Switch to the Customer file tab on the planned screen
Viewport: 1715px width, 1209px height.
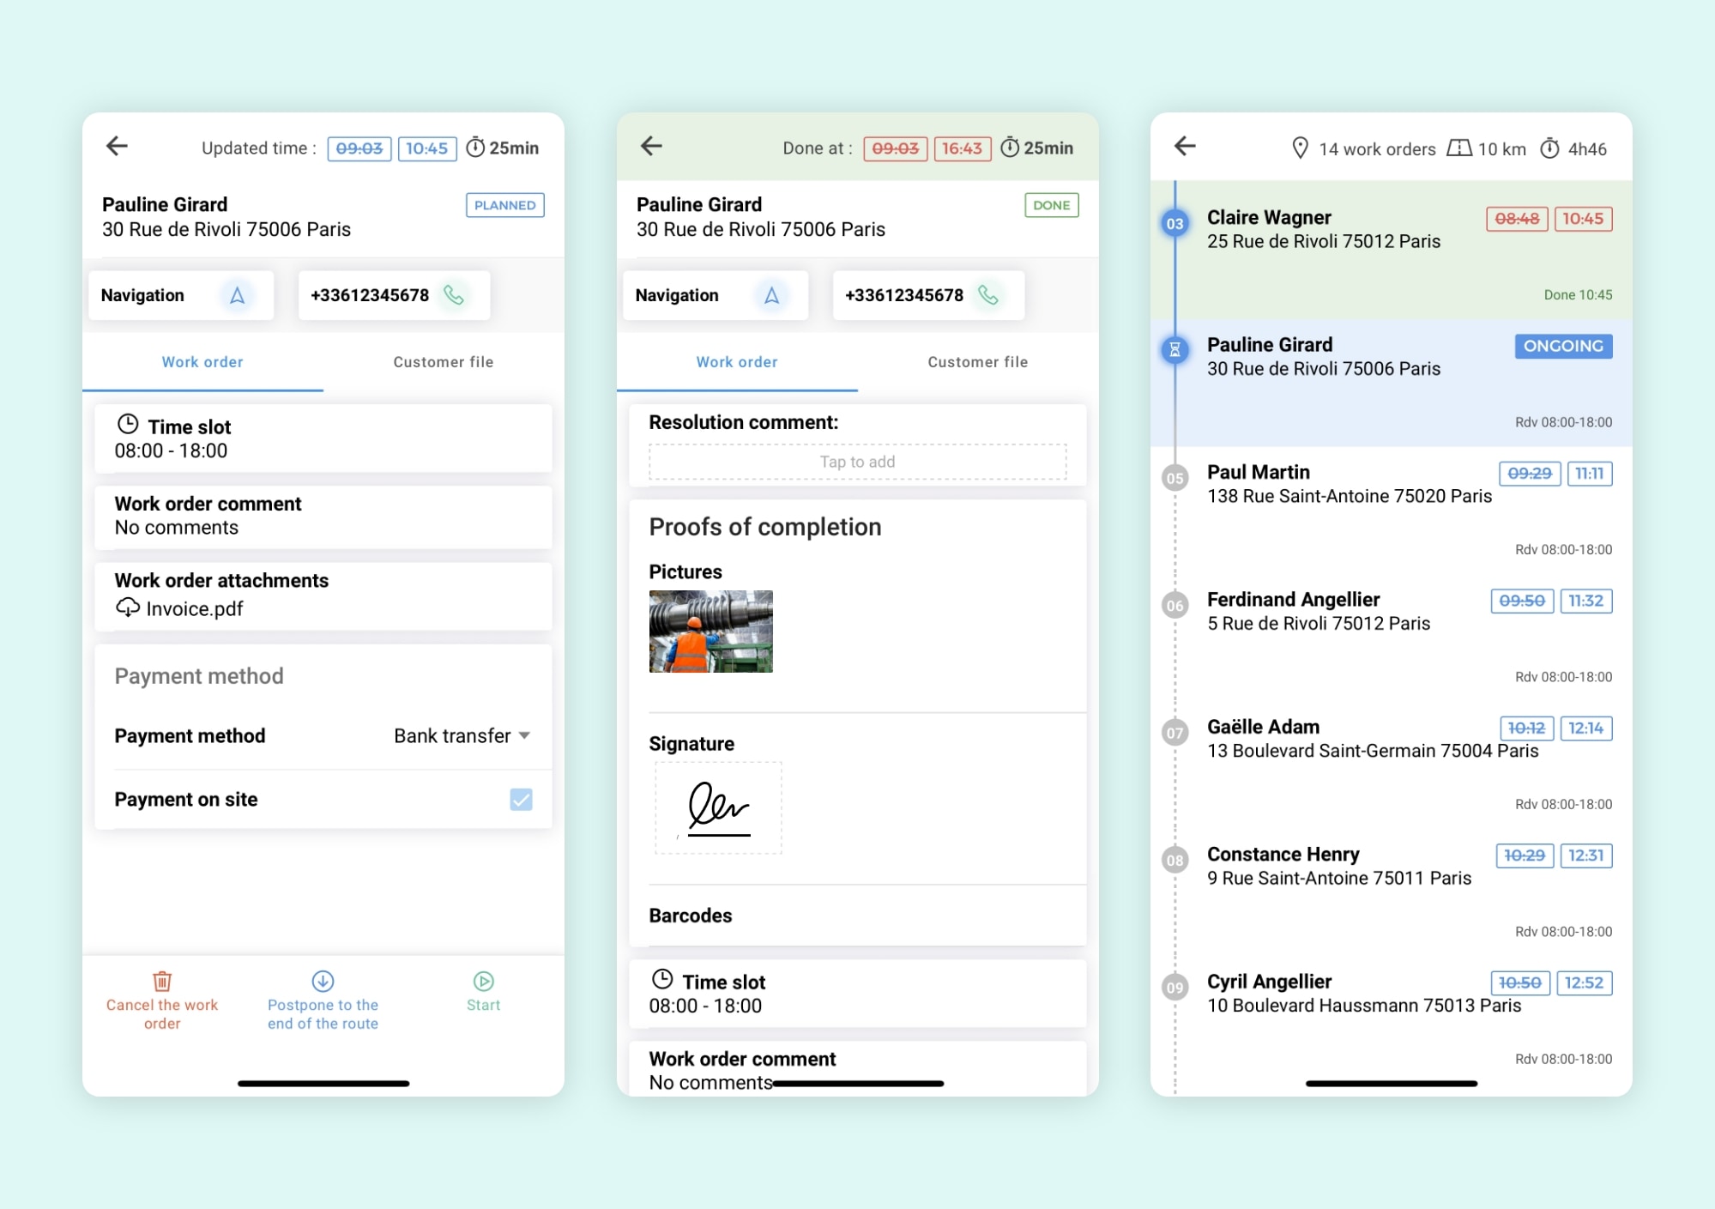(x=443, y=362)
